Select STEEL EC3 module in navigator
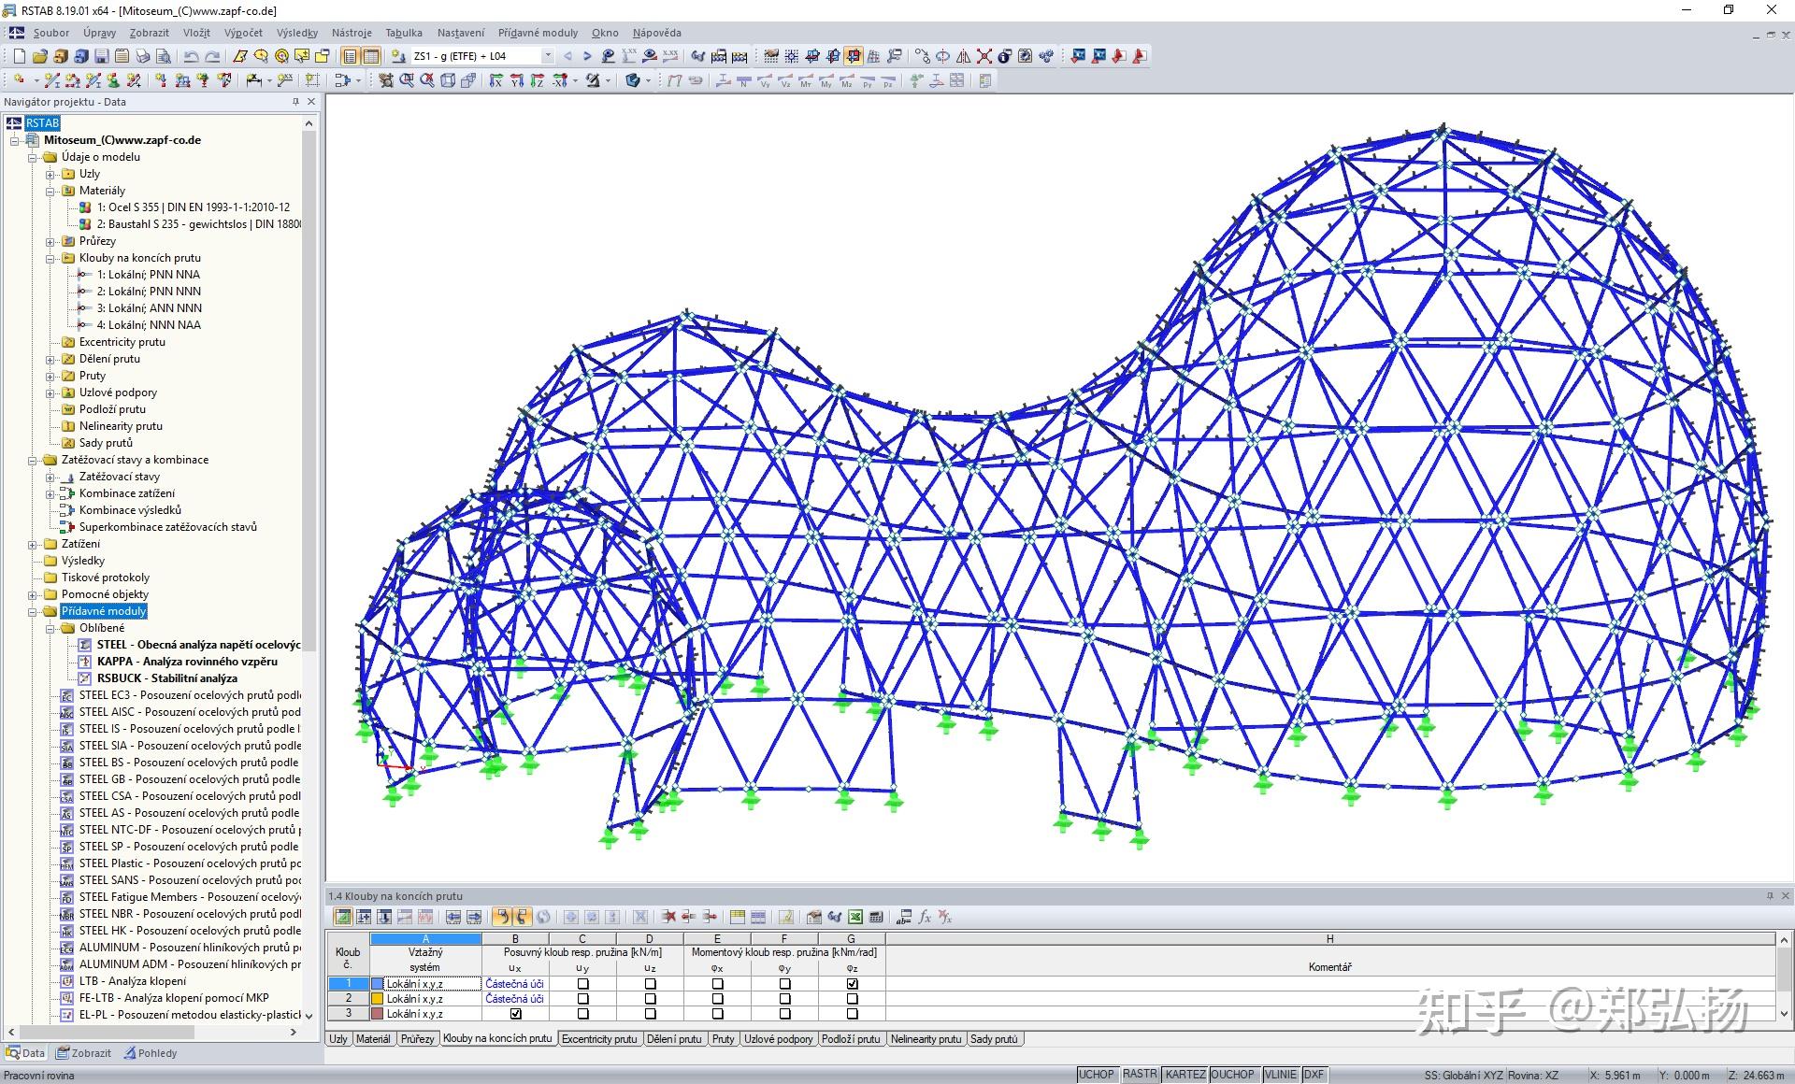Image resolution: width=1795 pixels, height=1084 pixels. (x=182, y=695)
